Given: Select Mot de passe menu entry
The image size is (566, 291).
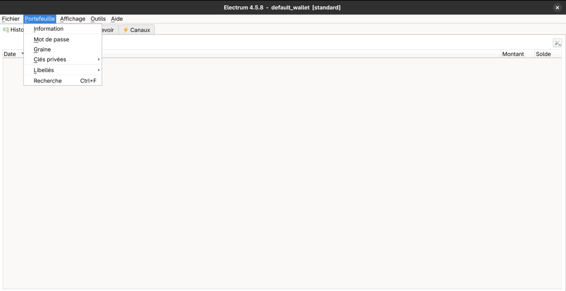Looking at the screenshot, I should point(63,39).
